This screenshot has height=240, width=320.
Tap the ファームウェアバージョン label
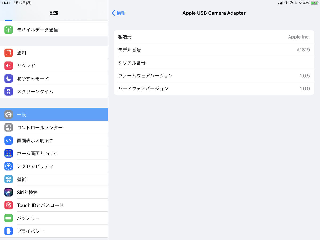pyautogui.click(x=146, y=76)
